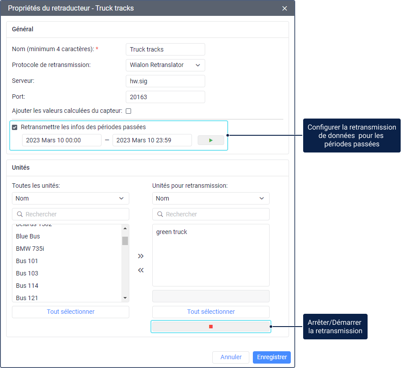
Task: Click Tout sélectionner under all units list
Action: click(x=71, y=312)
